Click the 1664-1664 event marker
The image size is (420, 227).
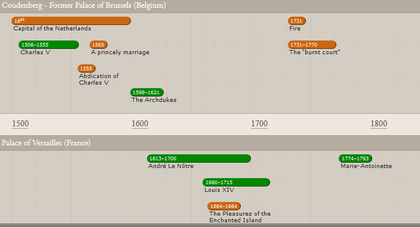[224, 206]
